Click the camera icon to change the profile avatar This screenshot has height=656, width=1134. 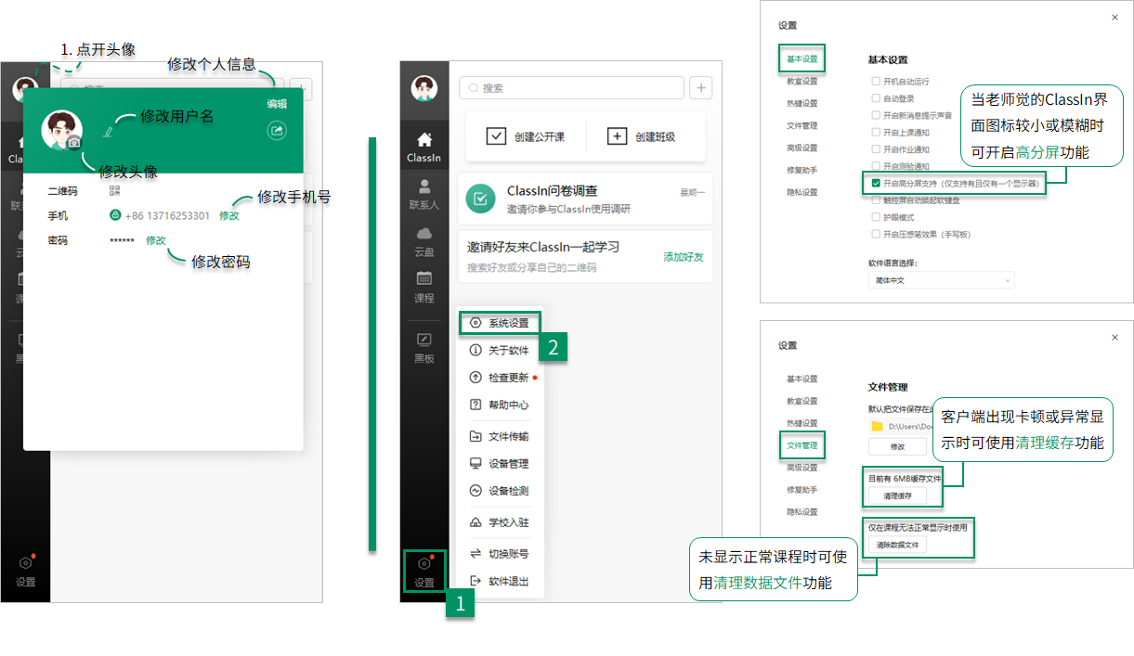(73, 142)
